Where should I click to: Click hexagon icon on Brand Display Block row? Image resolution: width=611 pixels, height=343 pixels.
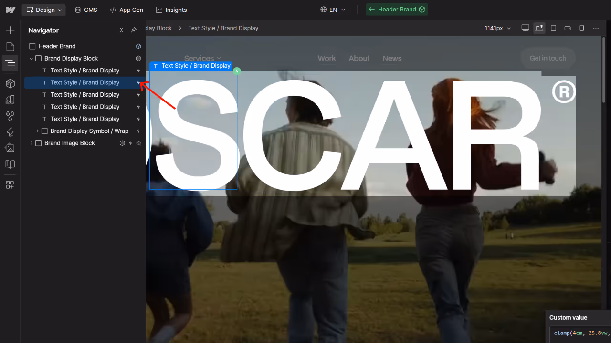tap(138, 58)
